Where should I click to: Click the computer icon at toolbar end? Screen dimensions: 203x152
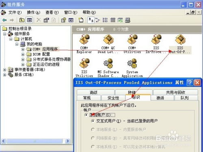pos(127,20)
